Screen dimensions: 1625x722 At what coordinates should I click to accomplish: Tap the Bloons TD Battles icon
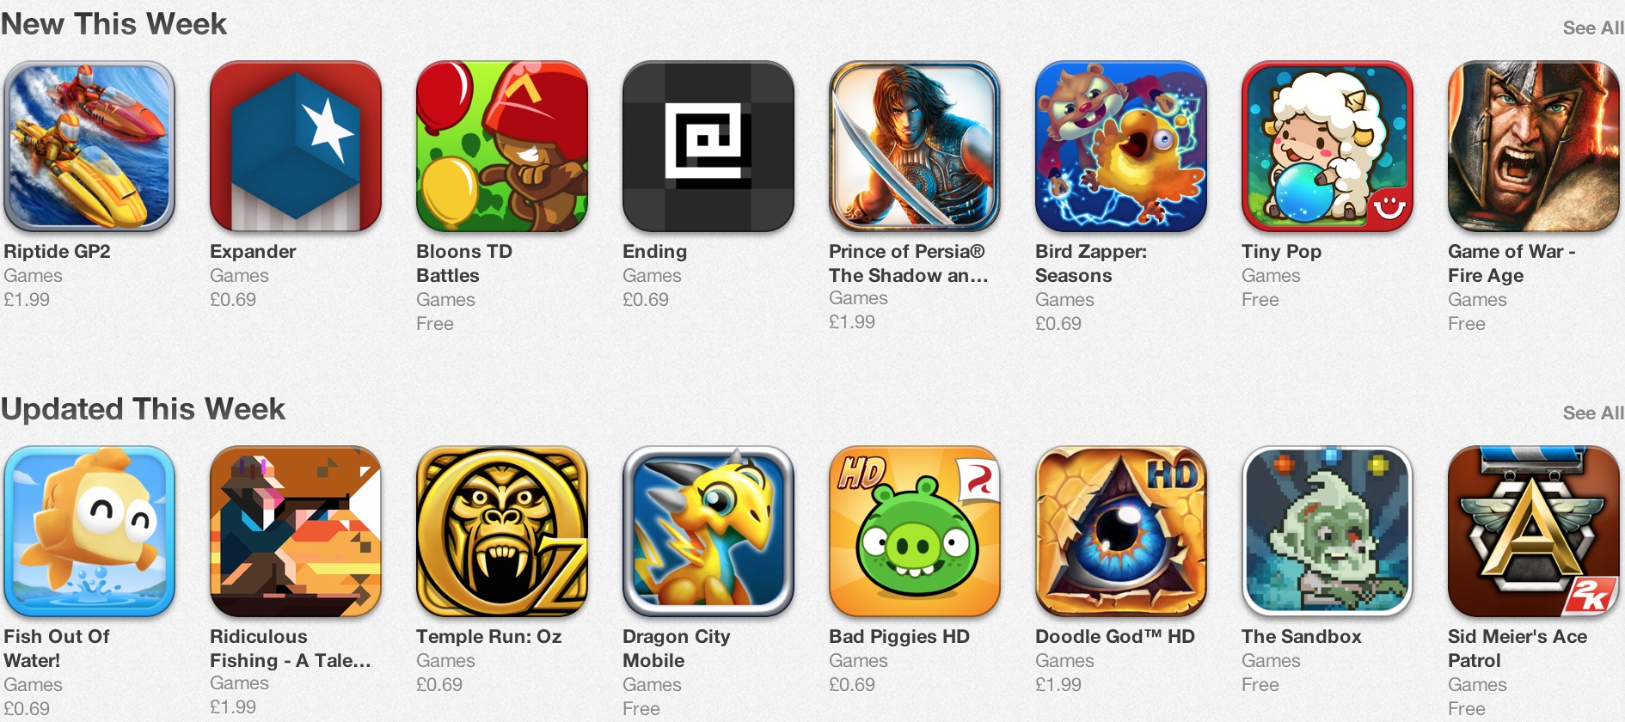pos(502,146)
